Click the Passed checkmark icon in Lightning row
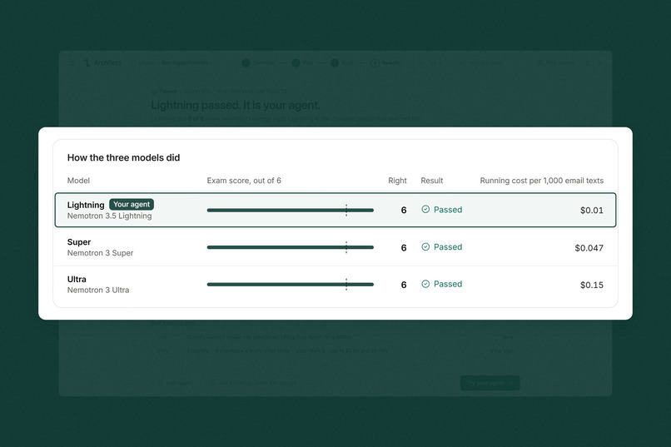The image size is (671, 447). pyautogui.click(x=425, y=209)
